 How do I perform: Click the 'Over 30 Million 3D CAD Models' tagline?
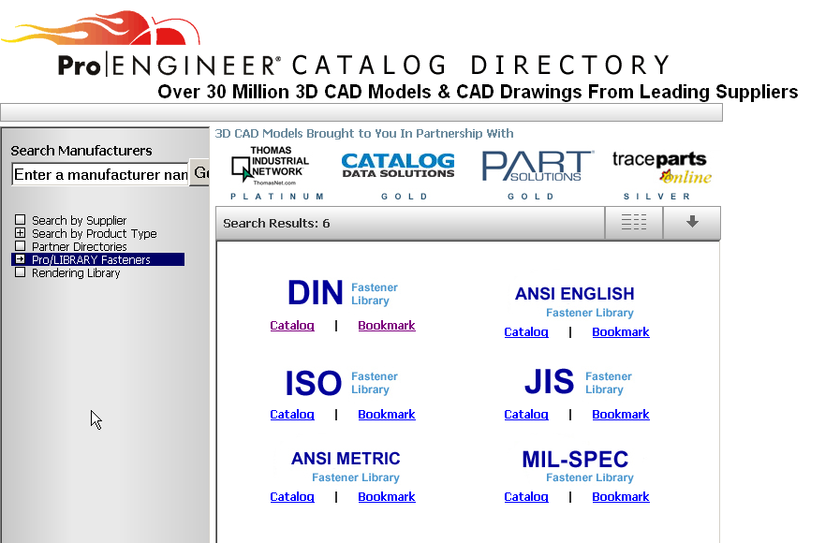click(x=478, y=92)
